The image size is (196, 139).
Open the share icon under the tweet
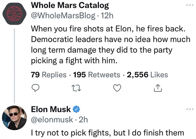click(x=158, y=88)
